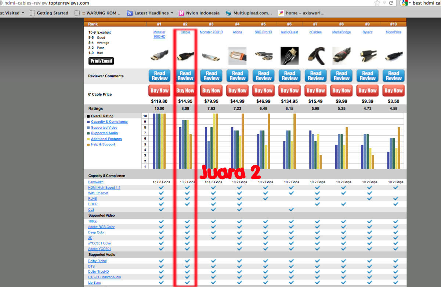Open the Dolby TrueHD feature link
The width and height of the screenshot is (441, 287).
(x=98, y=272)
